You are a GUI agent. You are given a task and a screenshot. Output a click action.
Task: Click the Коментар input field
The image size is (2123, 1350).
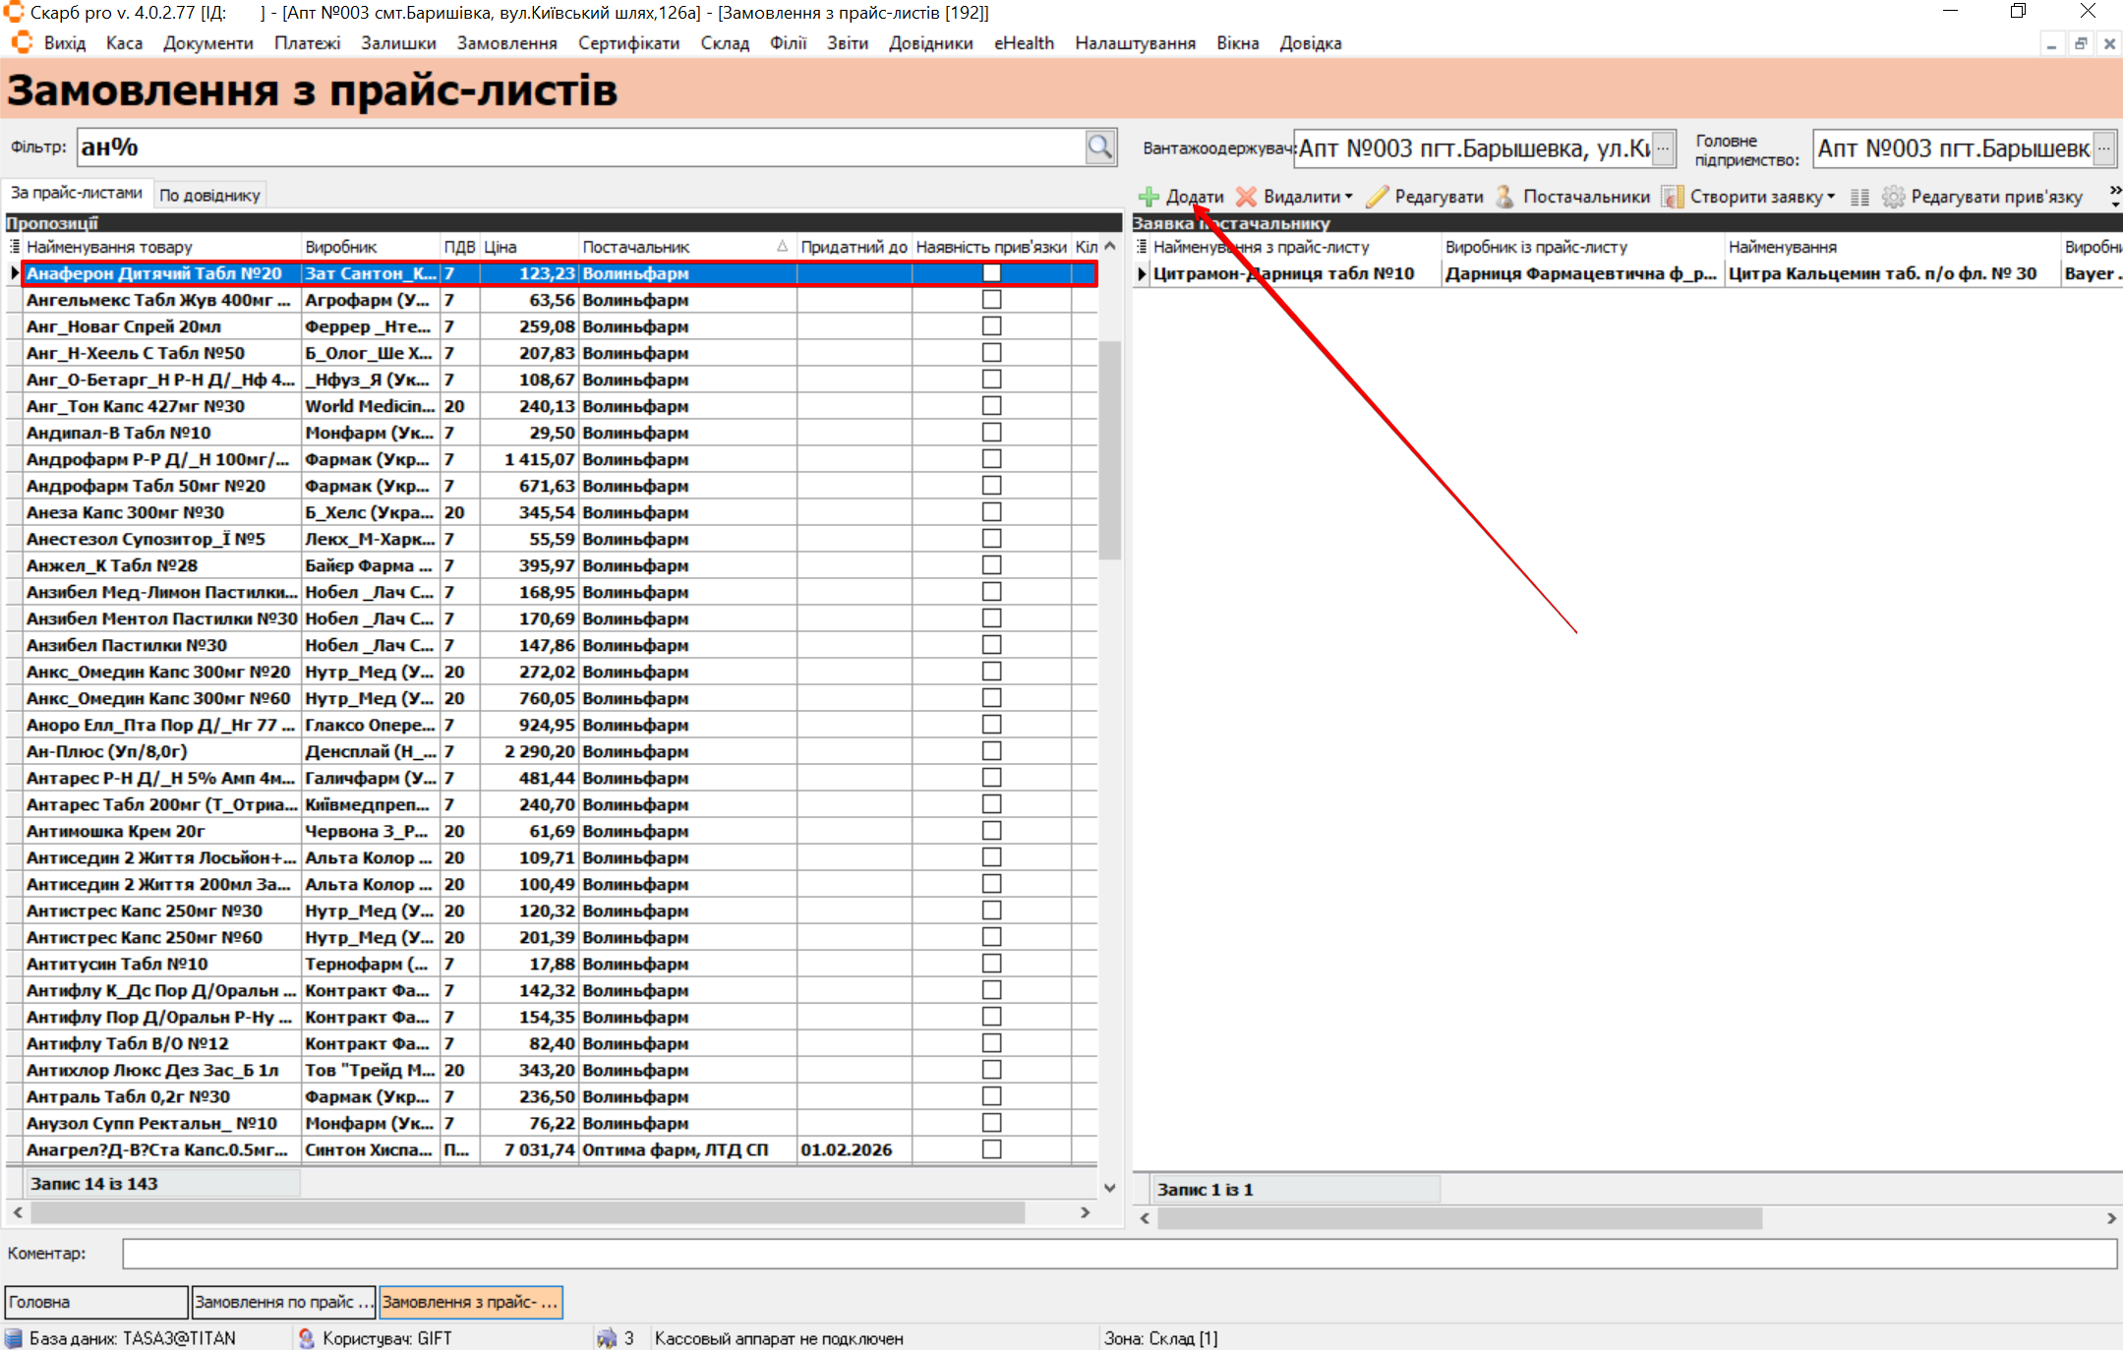coord(1118,1254)
